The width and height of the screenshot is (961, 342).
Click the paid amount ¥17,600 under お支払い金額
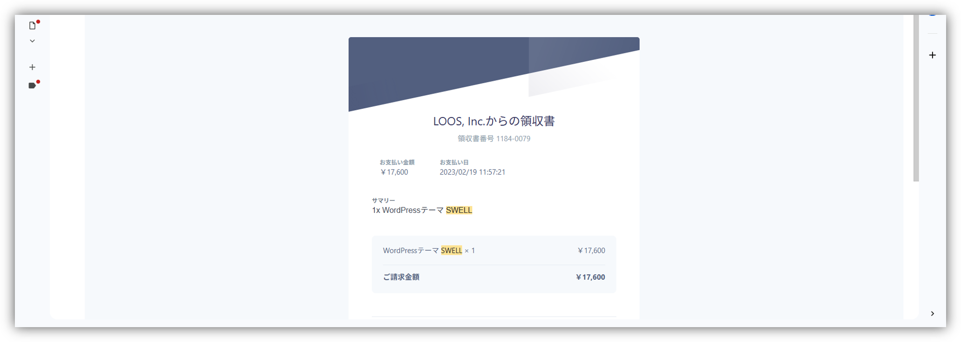[x=394, y=172]
